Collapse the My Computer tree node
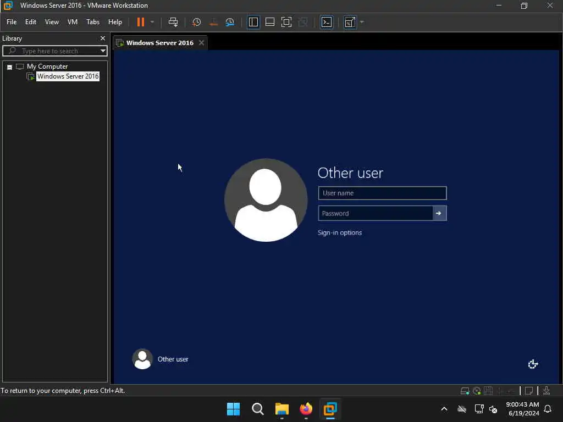 click(x=10, y=66)
